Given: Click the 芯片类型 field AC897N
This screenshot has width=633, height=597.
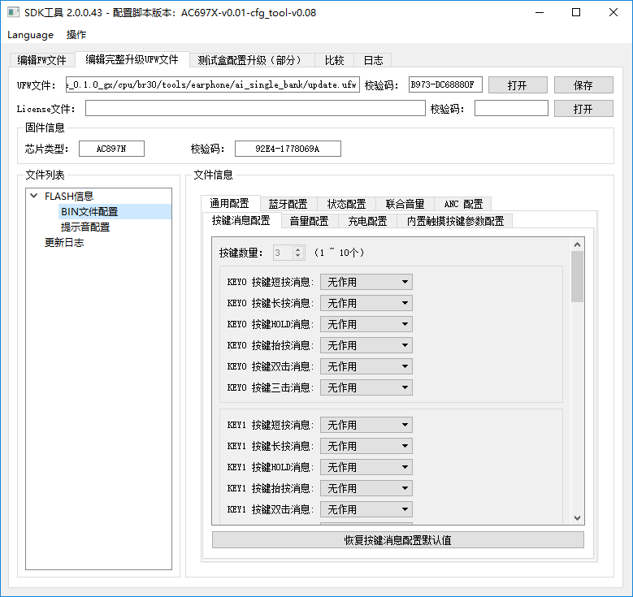Looking at the screenshot, I should click(x=111, y=149).
